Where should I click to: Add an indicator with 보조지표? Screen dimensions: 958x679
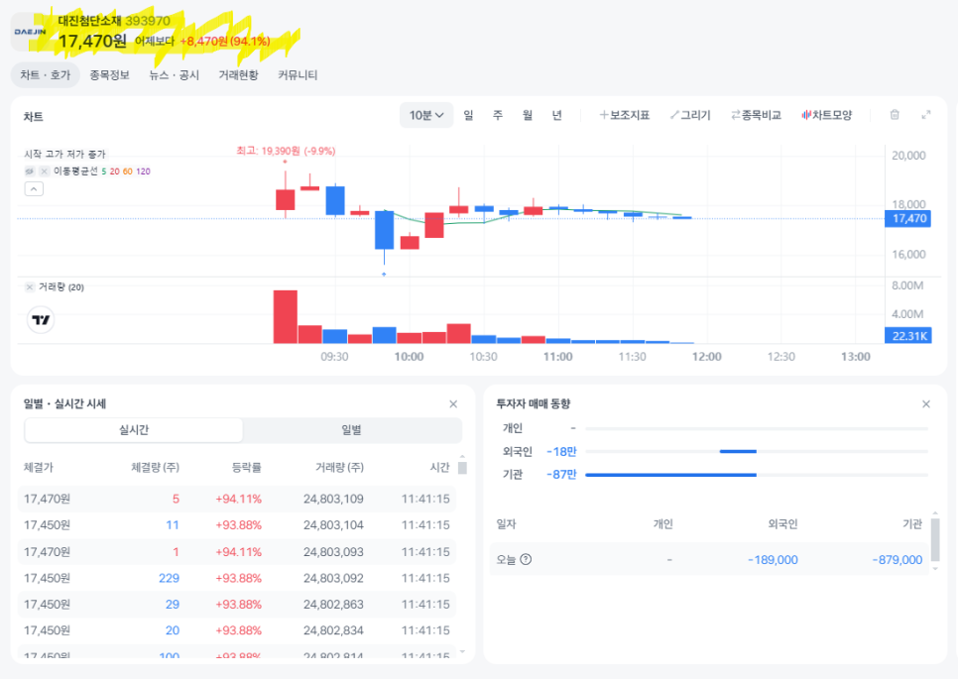pyautogui.click(x=625, y=115)
